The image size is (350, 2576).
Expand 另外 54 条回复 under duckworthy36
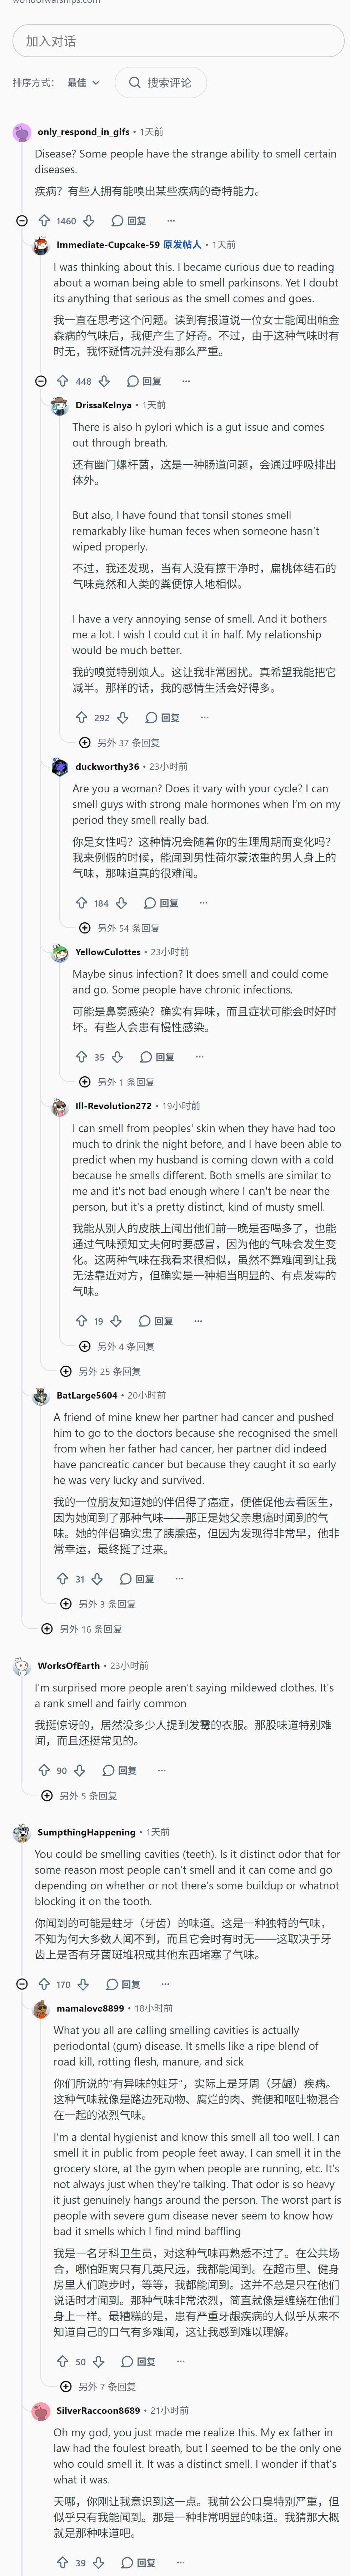(120, 928)
